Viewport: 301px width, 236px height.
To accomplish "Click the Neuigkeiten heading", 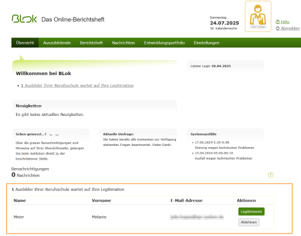I will (29, 106).
